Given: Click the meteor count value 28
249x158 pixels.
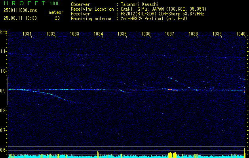Looking at the screenshot, I should 57,18.
